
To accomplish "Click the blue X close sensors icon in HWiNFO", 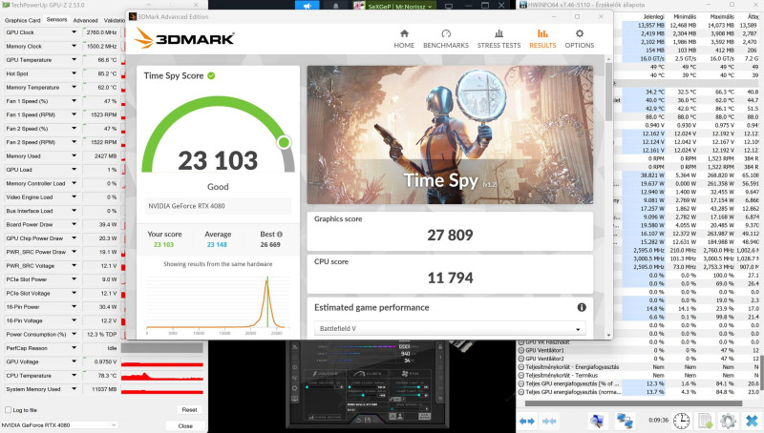I will (x=752, y=421).
